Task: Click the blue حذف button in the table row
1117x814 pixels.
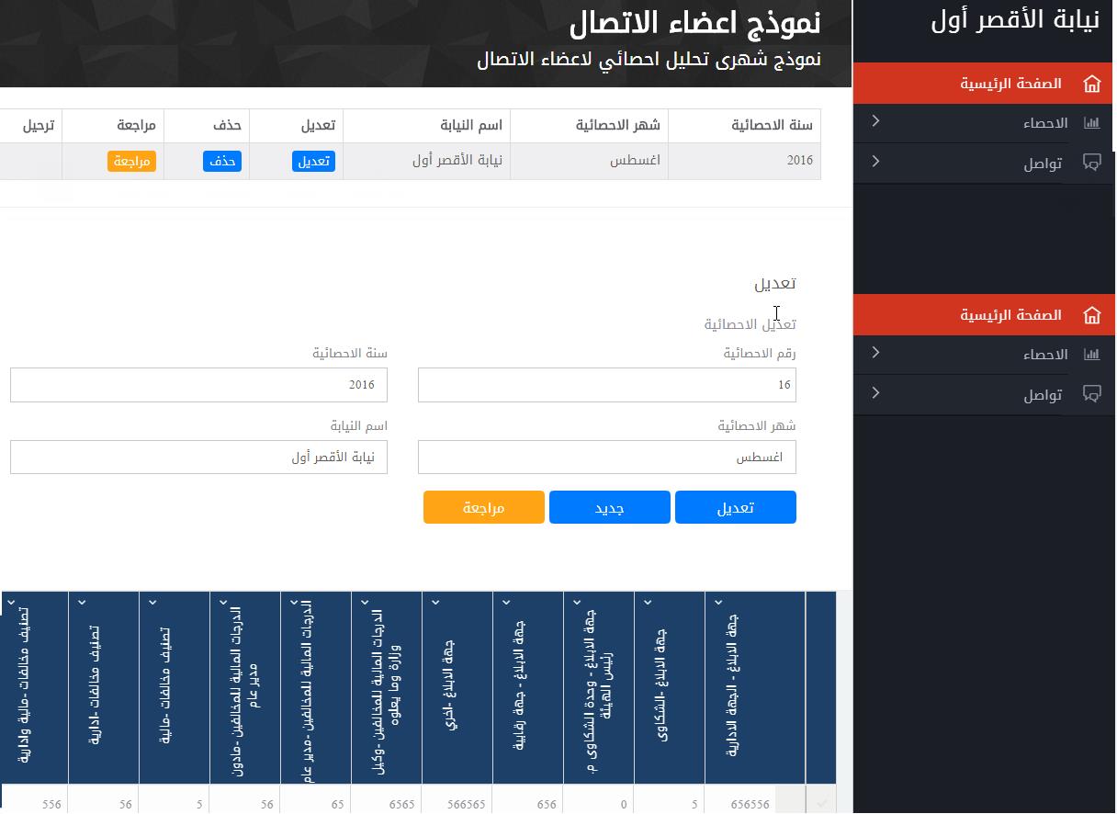Action: (221, 162)
